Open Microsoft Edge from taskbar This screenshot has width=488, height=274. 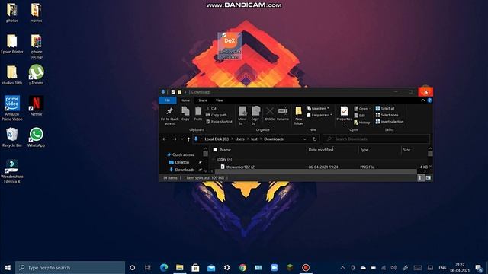[164, 267]
